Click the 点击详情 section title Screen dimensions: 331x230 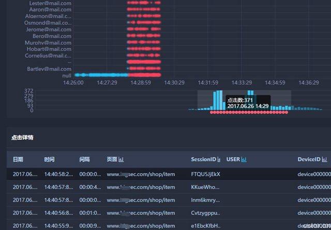pyautogui.click(x=23, y=137)
